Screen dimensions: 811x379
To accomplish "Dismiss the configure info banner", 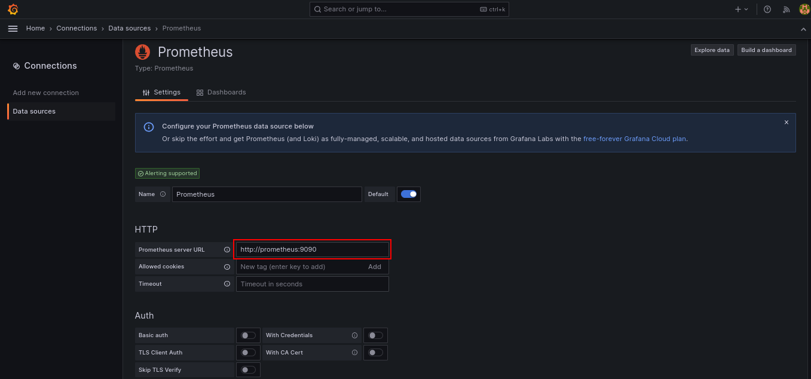I will point(786,122).
